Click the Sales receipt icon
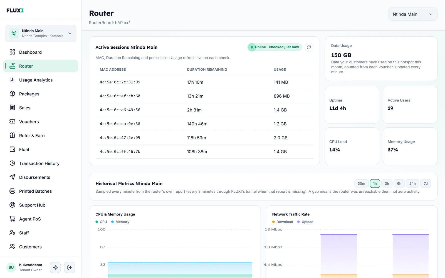Screen dimensions: 445x278 pyautogui.click(x=12, y=108)
